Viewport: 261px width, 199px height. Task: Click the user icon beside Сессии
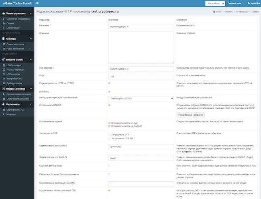pos(4,23)
